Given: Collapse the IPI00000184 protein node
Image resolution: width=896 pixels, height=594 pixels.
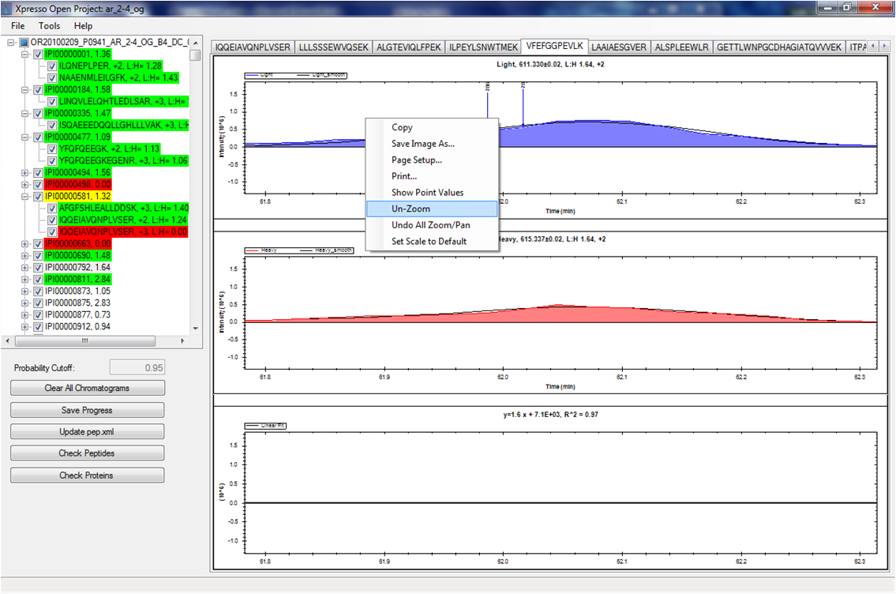Looking at the screenshot, I should tap(24, 89).
